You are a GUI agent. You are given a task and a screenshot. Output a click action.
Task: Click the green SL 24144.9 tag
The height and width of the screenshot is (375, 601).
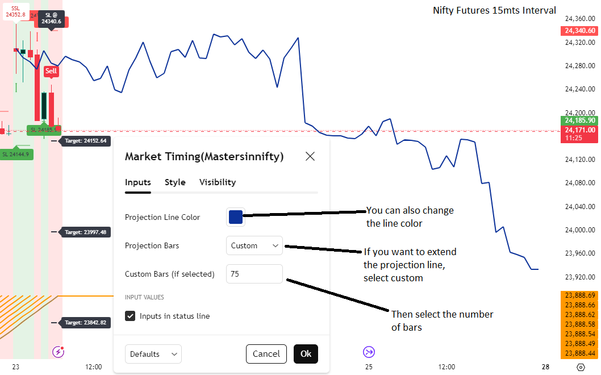tap(16, 154)
